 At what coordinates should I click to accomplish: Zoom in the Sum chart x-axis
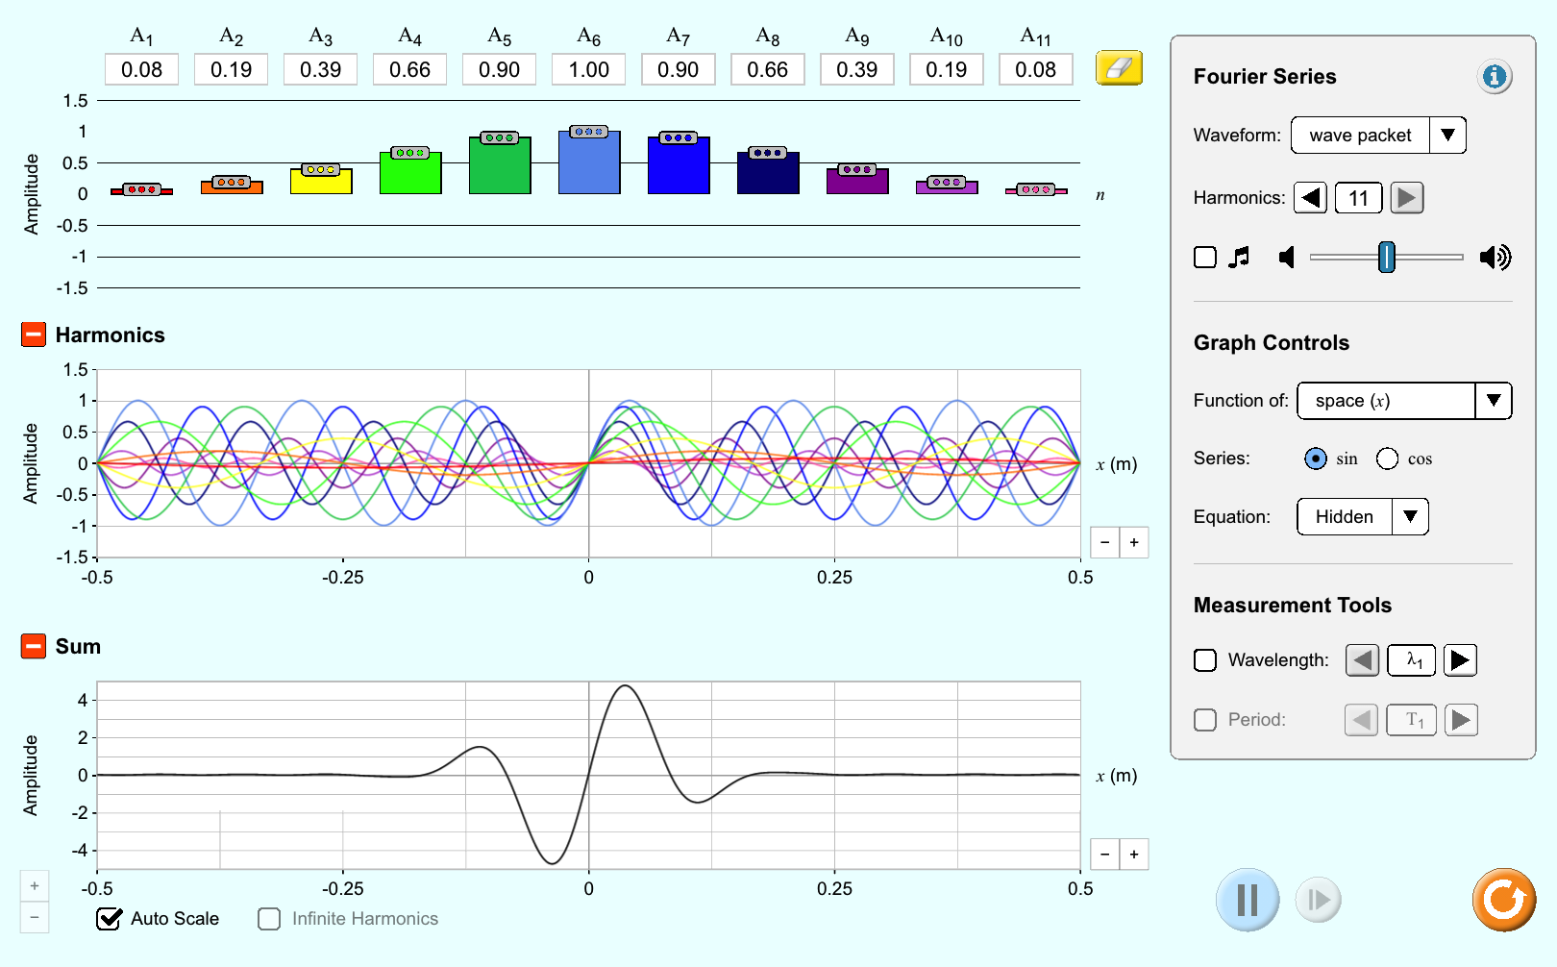[1134, 855]
